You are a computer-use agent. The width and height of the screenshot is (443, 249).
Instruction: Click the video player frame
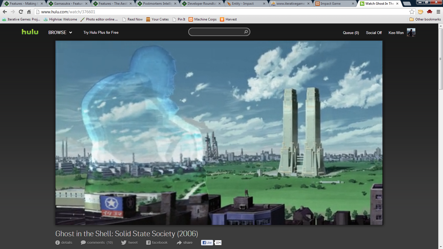tap(219, 133)
